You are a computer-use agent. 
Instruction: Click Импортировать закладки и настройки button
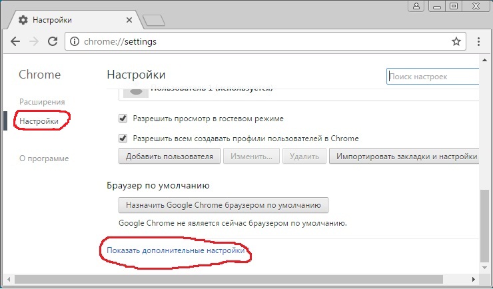(x=404, y=156)
